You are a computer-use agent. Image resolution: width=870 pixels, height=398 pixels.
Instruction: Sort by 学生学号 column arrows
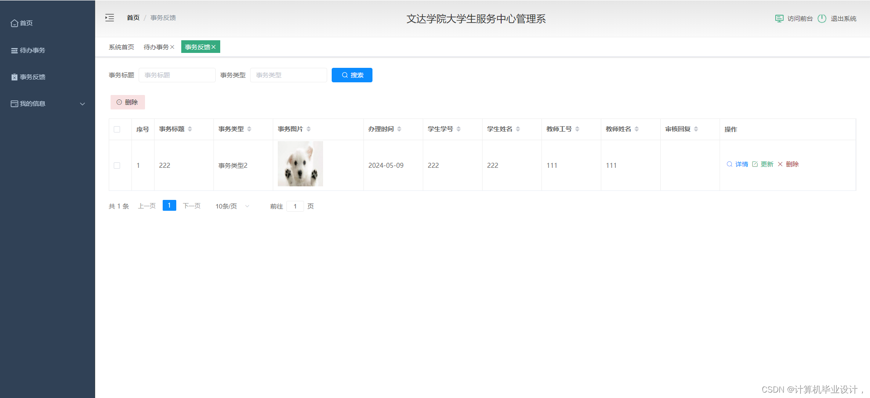[x=459, y=129]
